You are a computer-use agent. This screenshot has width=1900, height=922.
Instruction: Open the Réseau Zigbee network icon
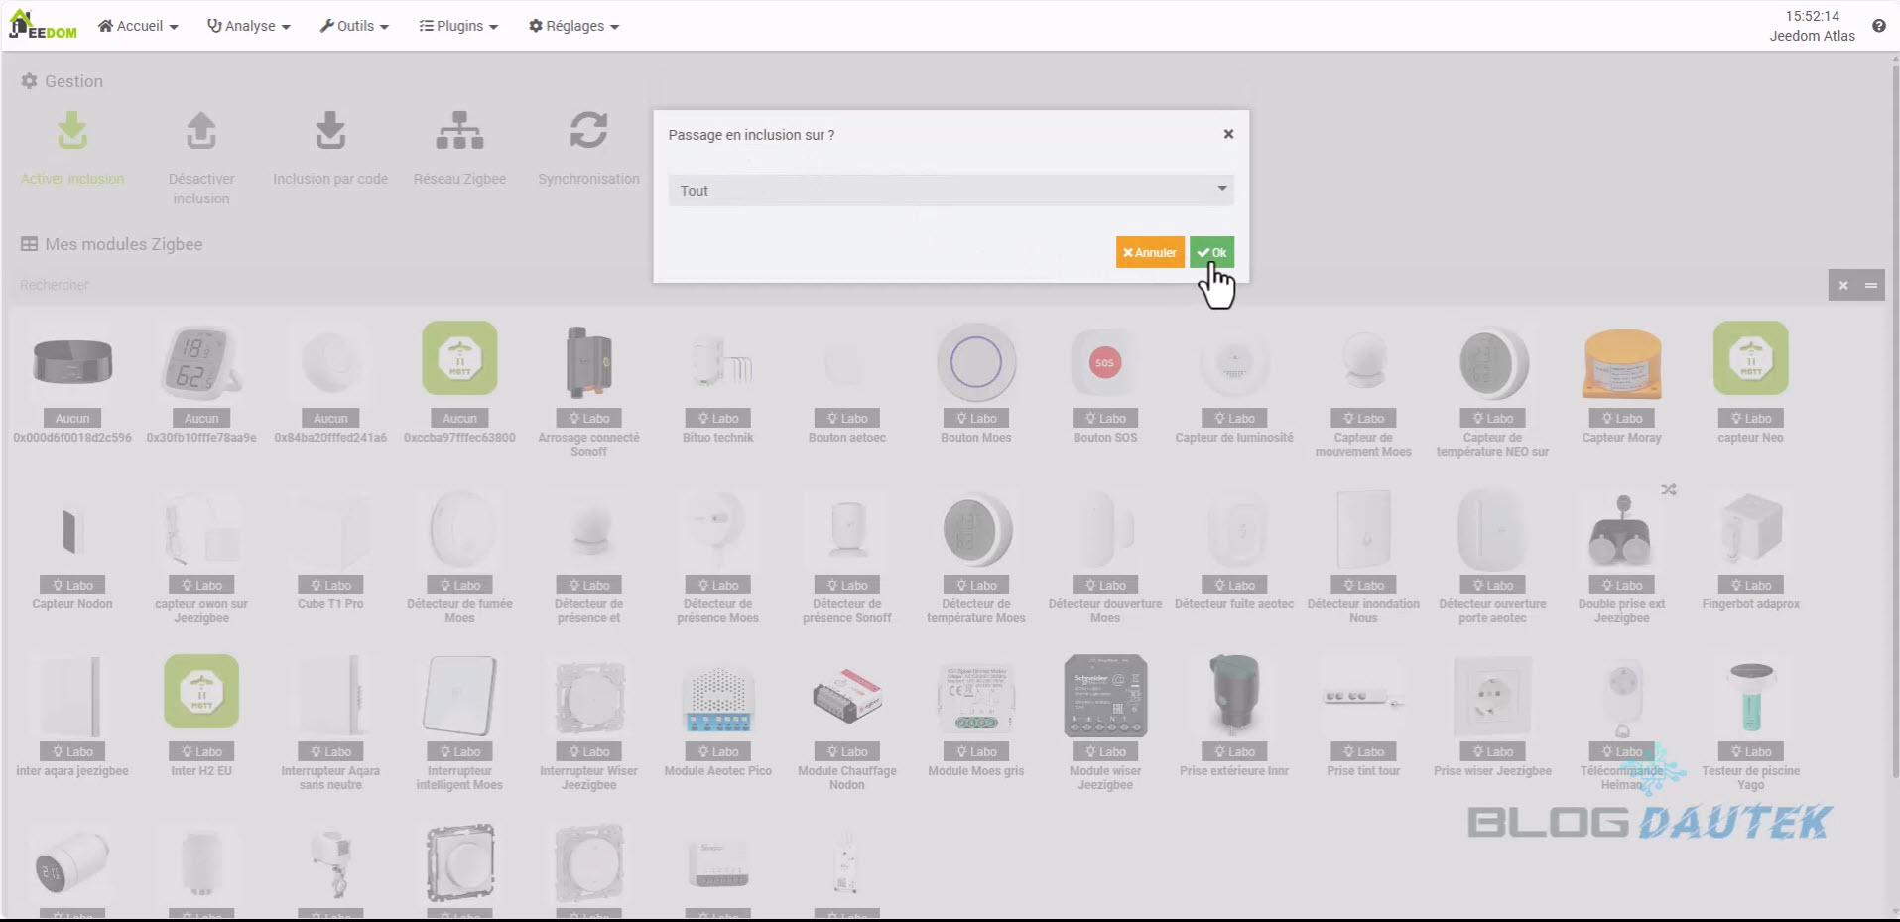[x=459, y=131]
